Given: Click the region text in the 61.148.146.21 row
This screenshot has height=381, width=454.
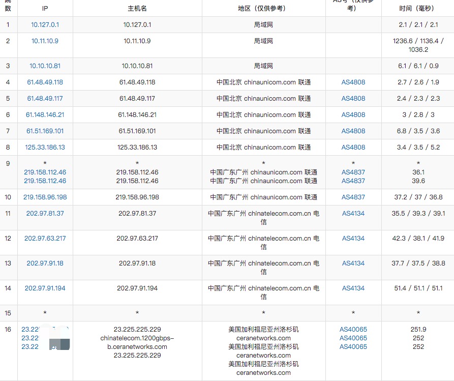Looking at the screenshot, I should point(263,114).
